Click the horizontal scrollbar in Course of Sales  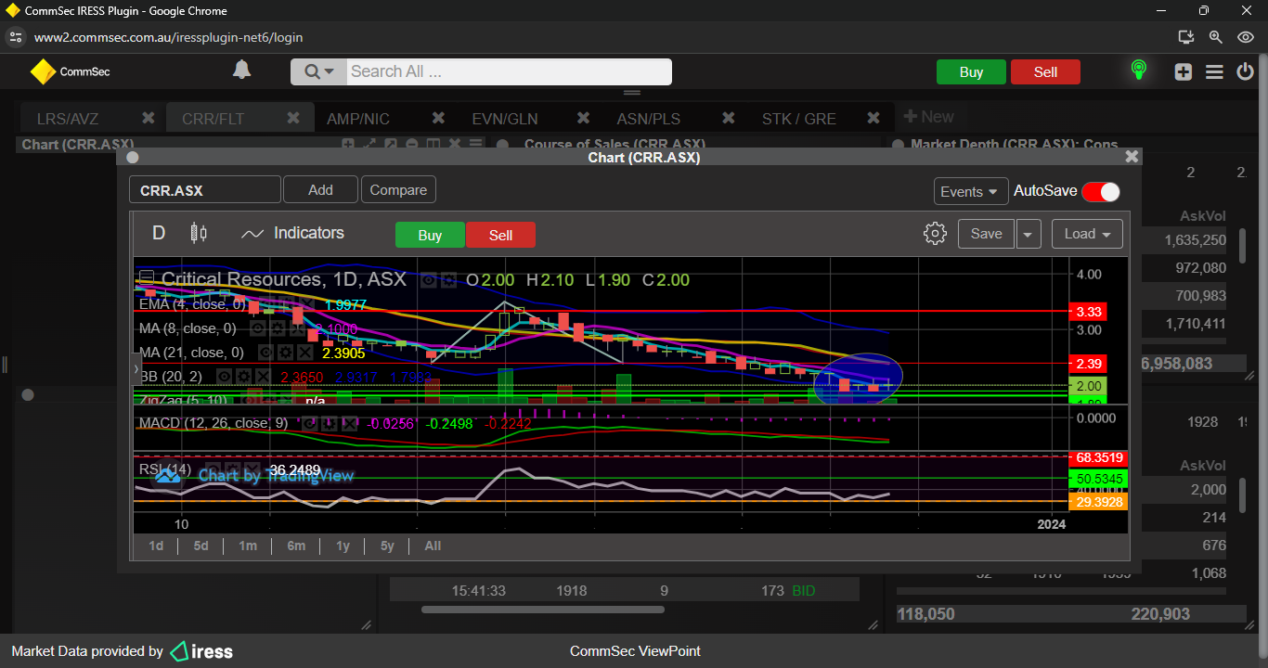(x=543, y=610)
